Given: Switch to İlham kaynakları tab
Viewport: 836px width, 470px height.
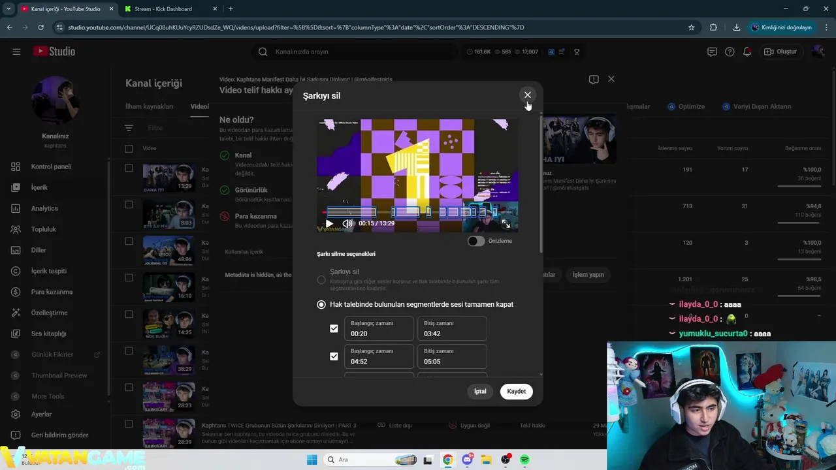Looking at the screenshot, I should 149,106.
